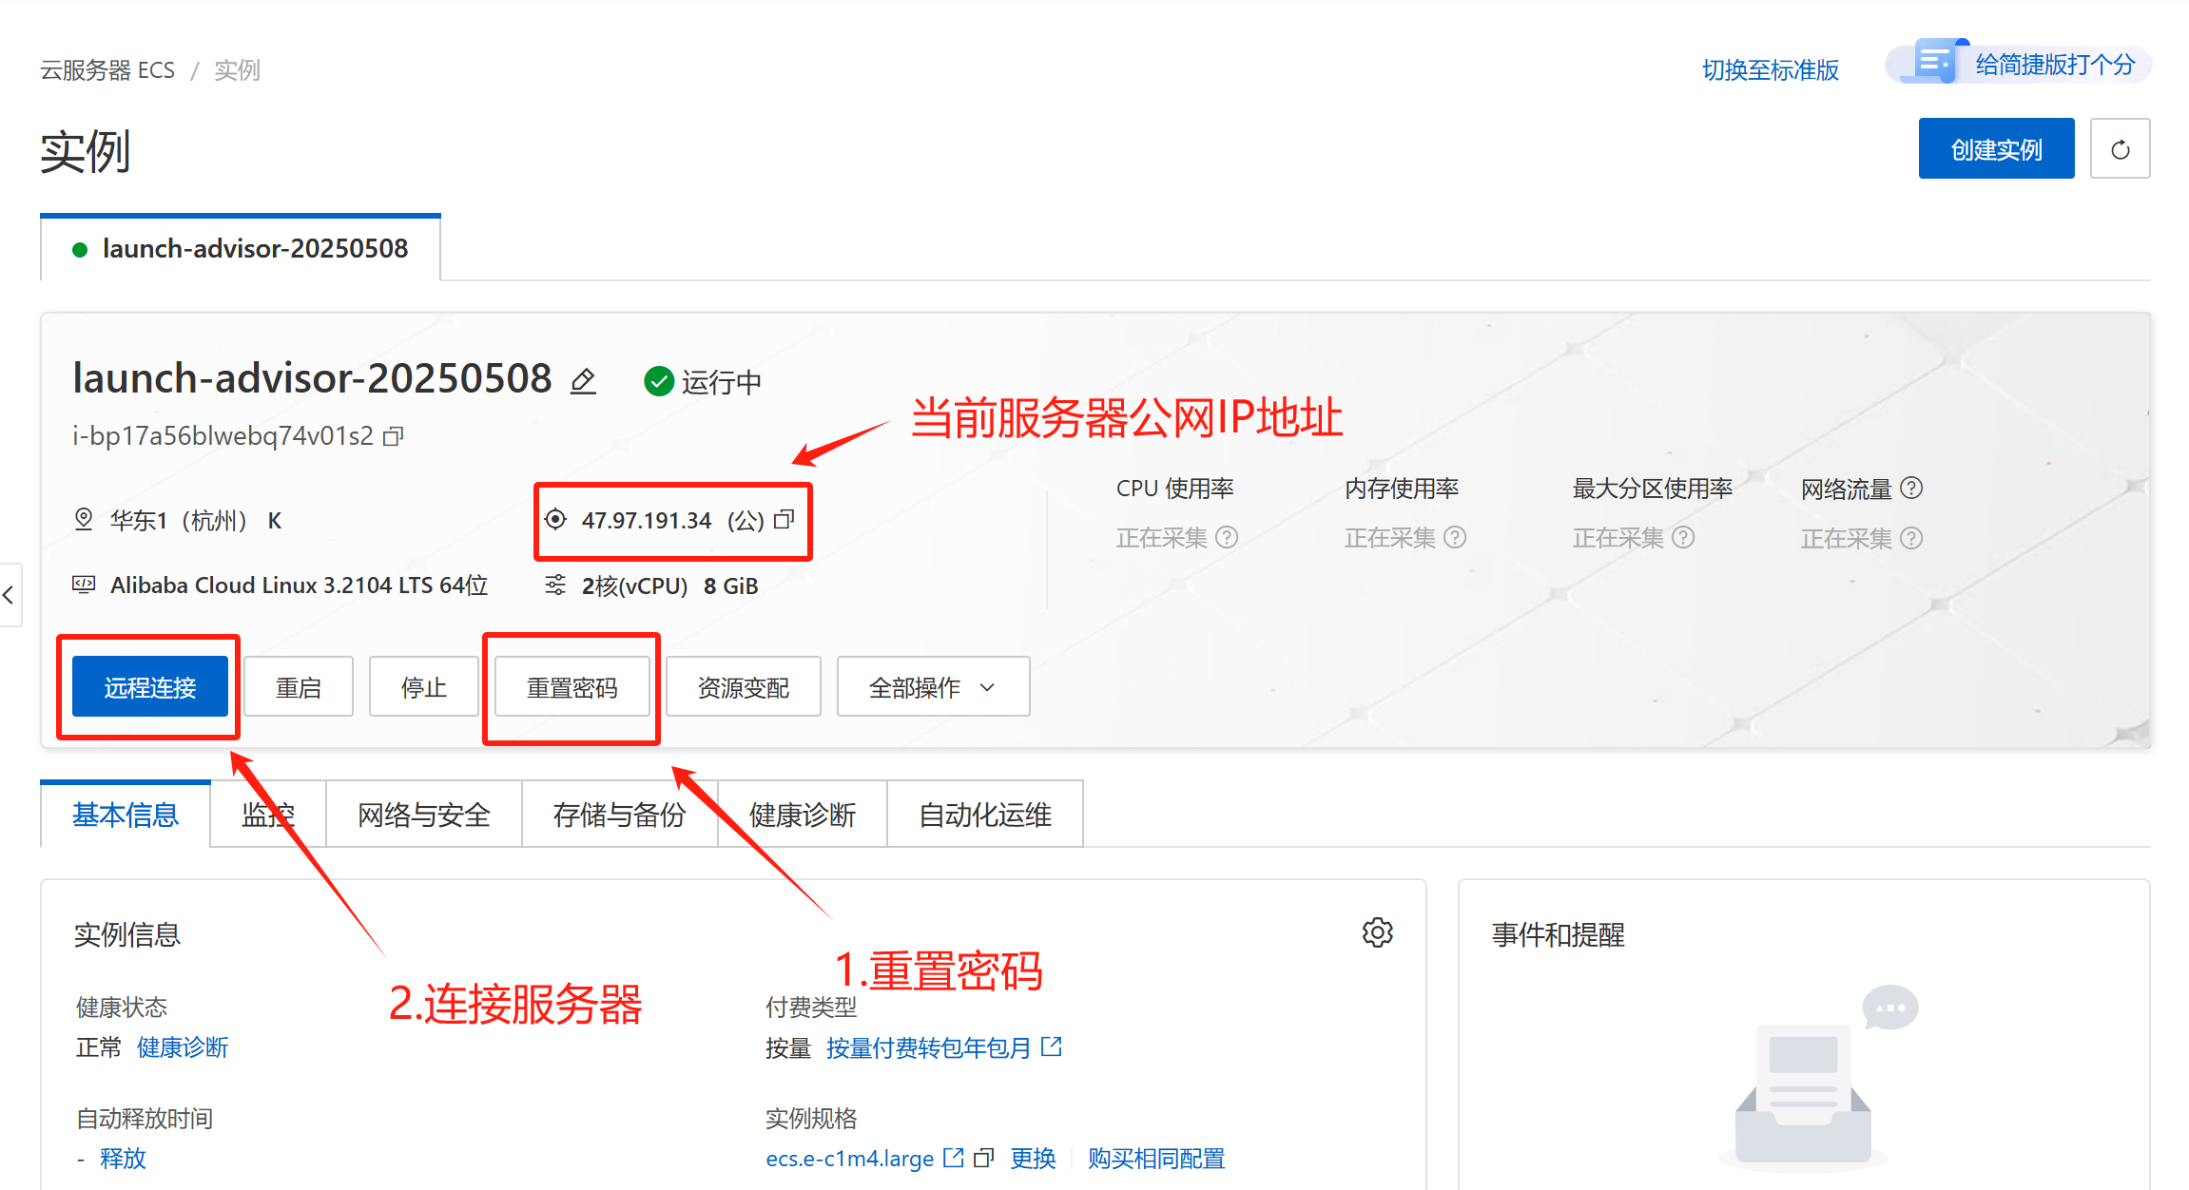Image resolution: width=2189 pixels, height=1190 pixels.
Task: Open the gear settings in 实例信息 panel
Action: coord(1377,932)
